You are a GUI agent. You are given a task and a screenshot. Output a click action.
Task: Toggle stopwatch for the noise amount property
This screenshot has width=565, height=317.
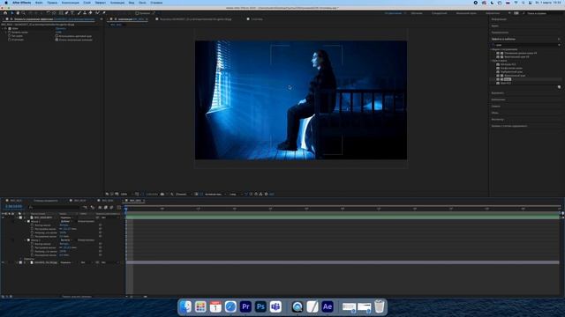point(10,32)
